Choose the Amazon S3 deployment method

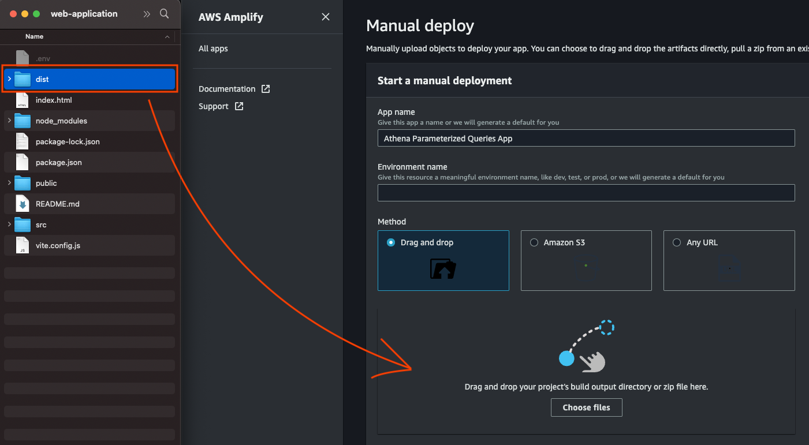pyautogui.click(x=534, y=242)
